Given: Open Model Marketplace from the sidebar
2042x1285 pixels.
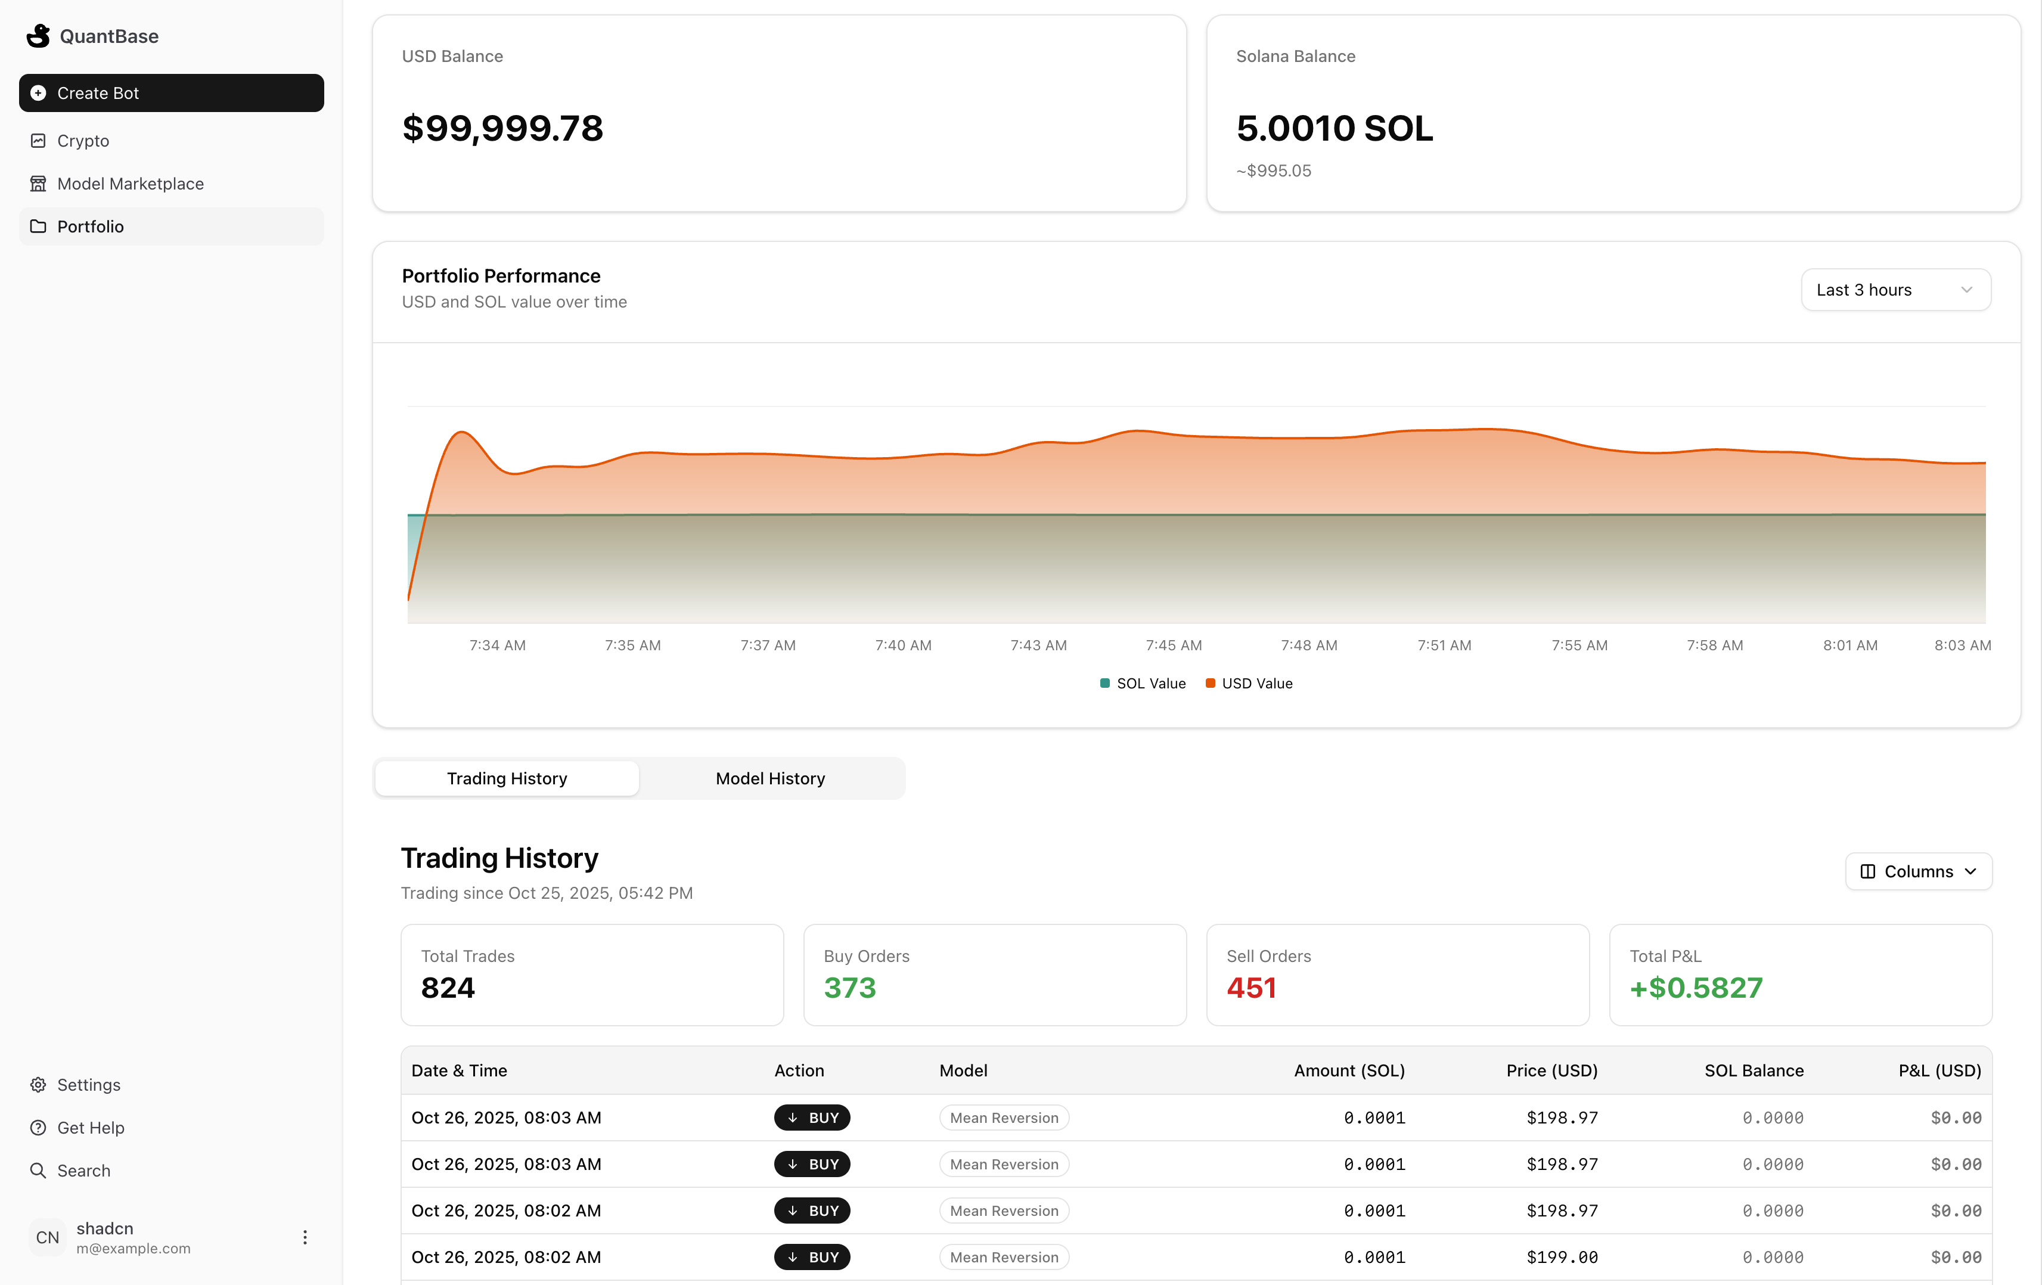Looking at the screenshot, I should coord(131,184).
